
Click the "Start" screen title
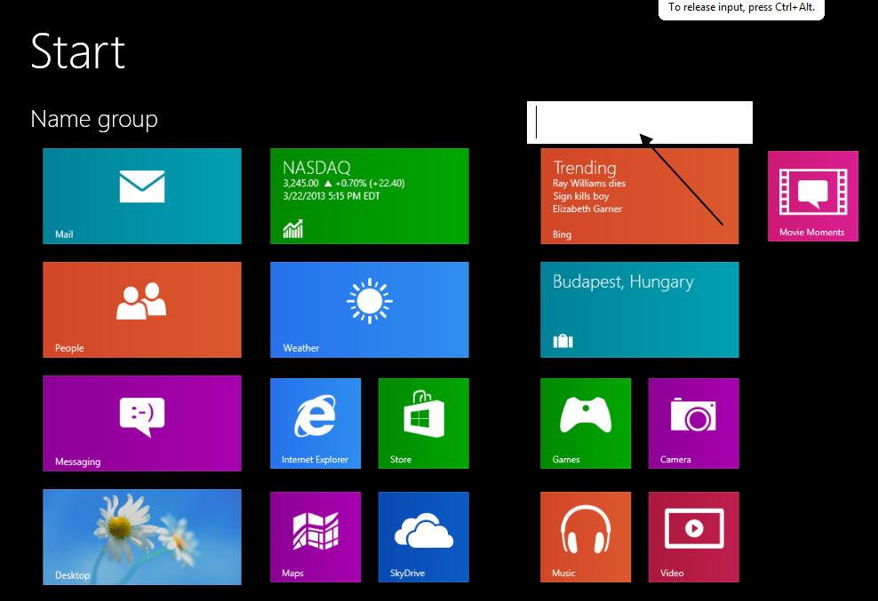pos(78,51)
